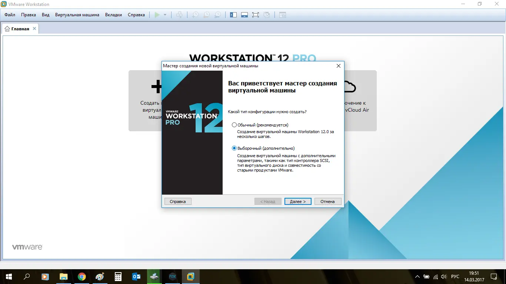This screenshot has height=284, width=506.
Task: Open Google Chrome from the taskbar
Action: [x=82, y=277]
